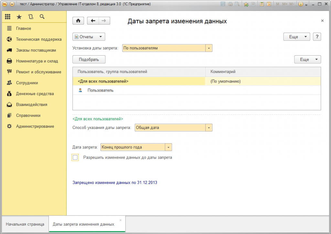Click the Конец прошлого года date field
Viewport: 331px width, 234px height.
tap(133, 147)
